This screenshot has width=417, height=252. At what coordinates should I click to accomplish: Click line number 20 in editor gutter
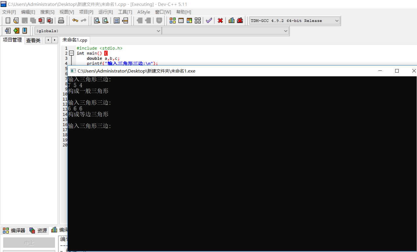tap(65, 145)
